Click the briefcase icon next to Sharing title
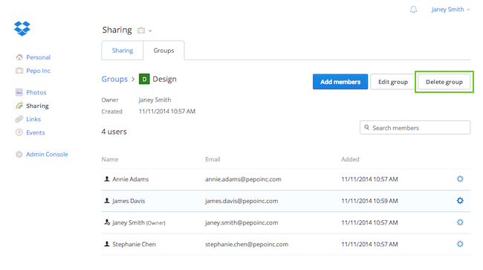483x270 pixels. click(141, 30)
